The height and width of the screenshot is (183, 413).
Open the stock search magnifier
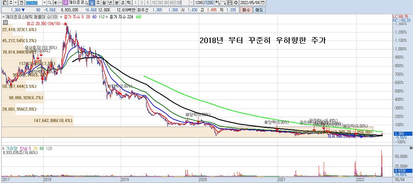50,3
